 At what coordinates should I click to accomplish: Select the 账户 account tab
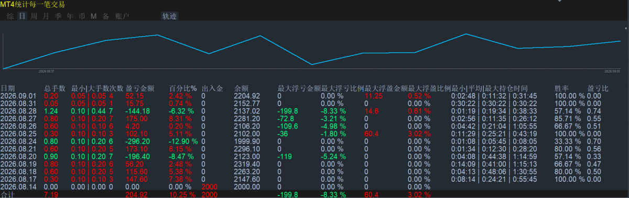click(122, 16)
